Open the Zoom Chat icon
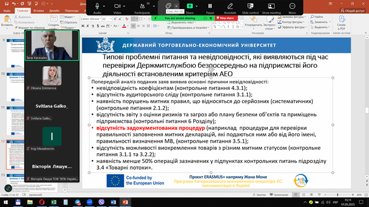 (168, 6)
